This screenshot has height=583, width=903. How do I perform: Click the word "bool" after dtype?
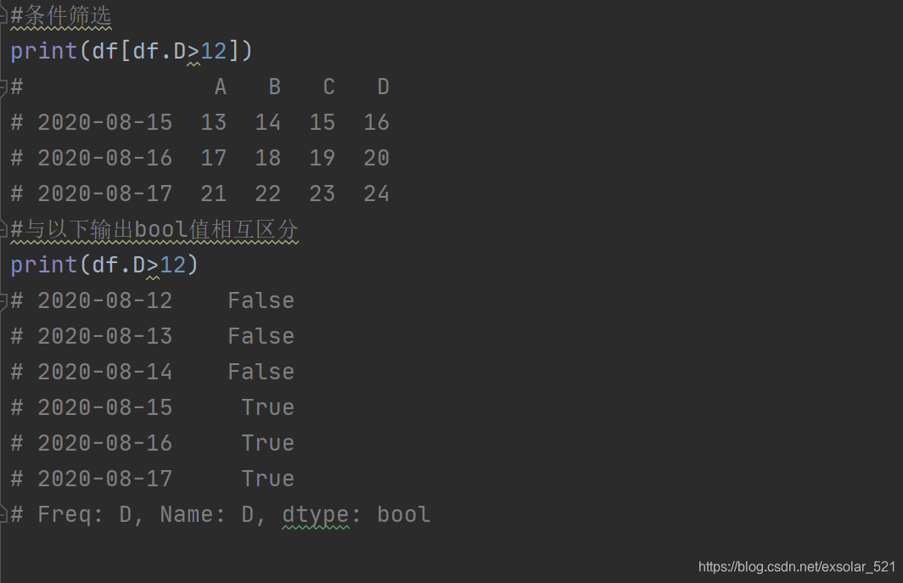coord(403,514)
